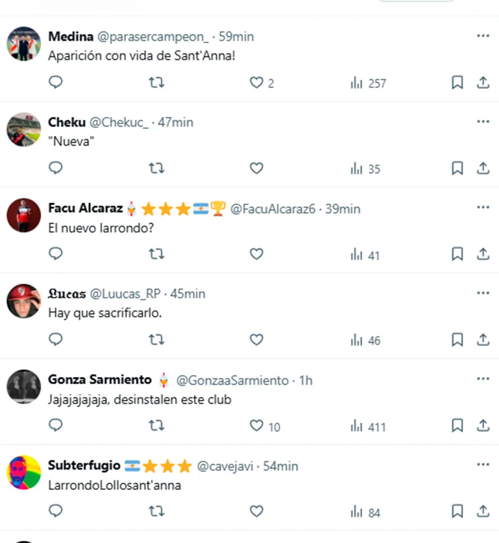This screenshot has width=499, height=543.
Task: Open Medina's 59min timestamp link
Action: tap(236, 37)
